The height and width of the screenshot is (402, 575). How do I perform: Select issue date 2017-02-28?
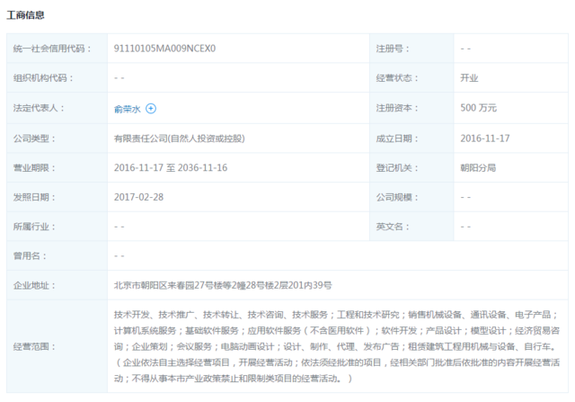[138, 197]
